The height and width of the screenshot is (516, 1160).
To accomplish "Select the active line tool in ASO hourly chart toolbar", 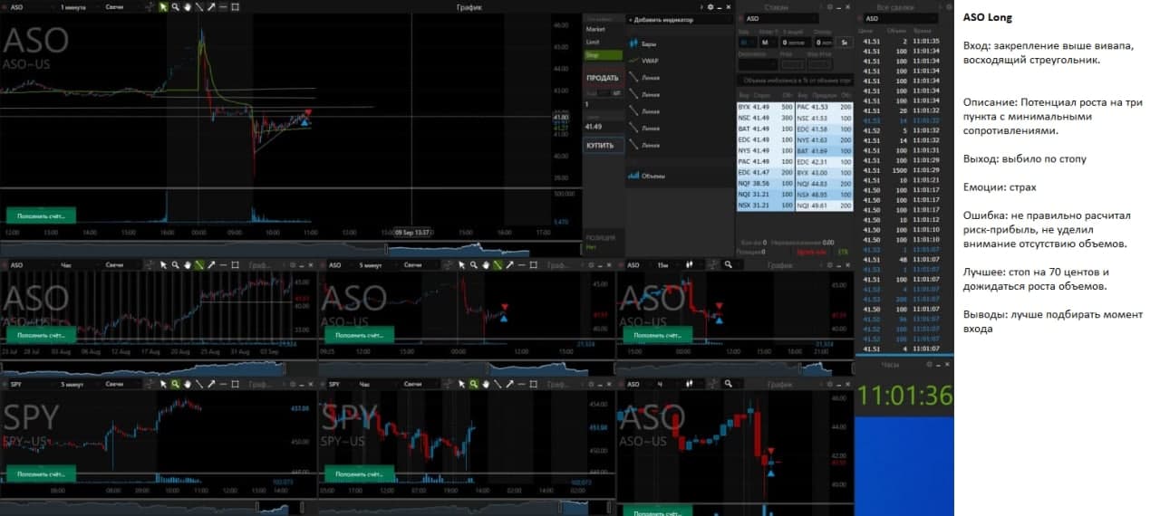I will click(199, 265).
